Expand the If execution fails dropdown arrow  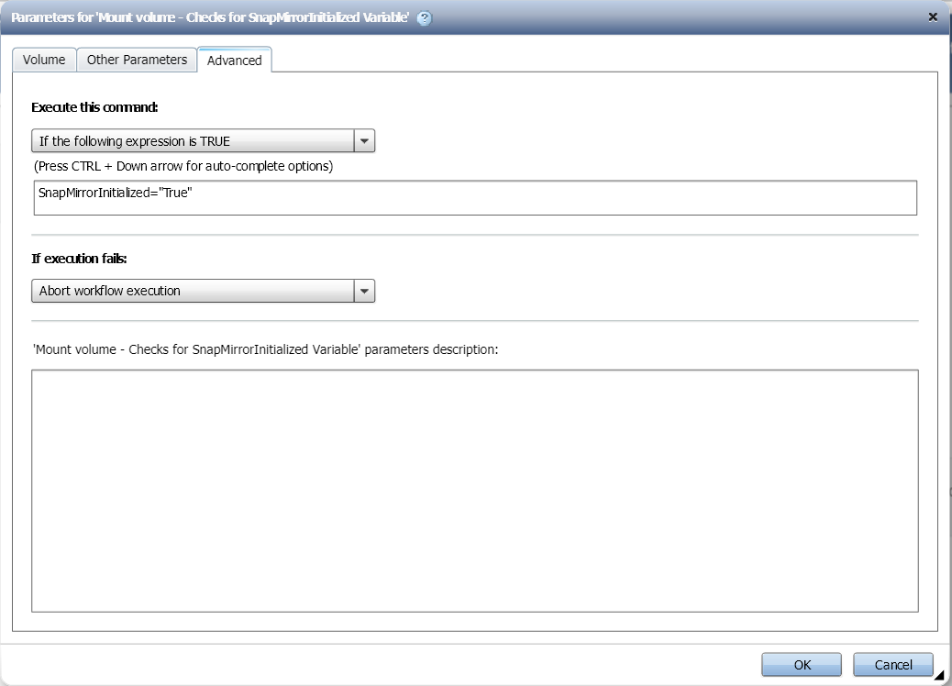[365, 291]
